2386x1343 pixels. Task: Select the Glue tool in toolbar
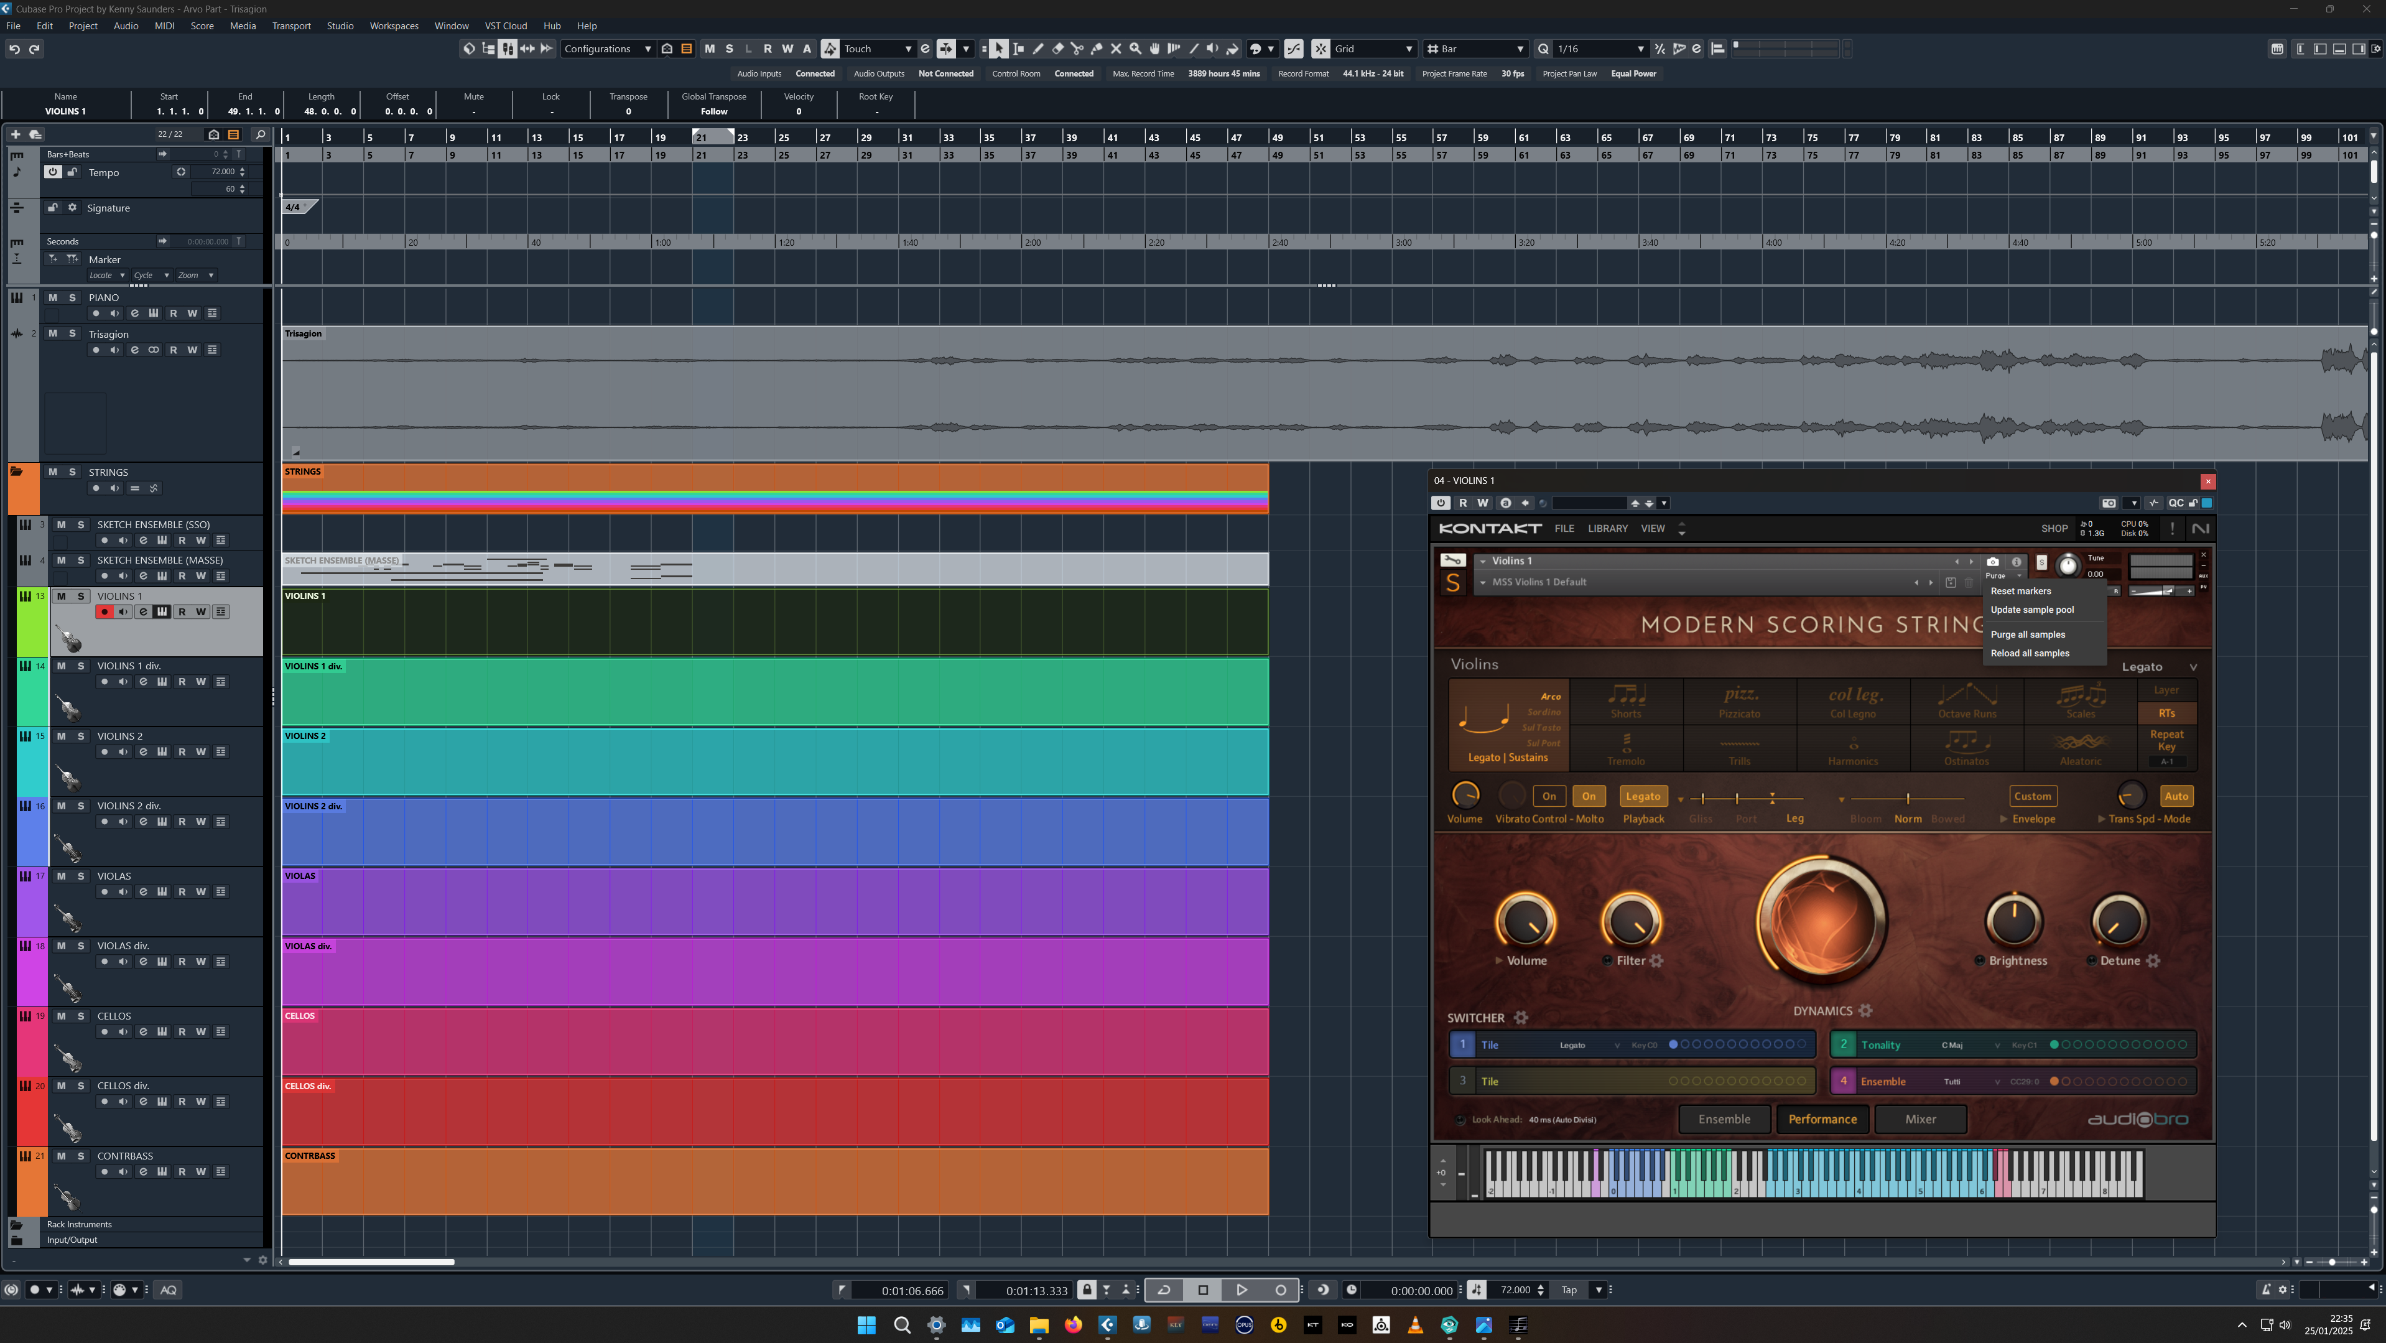tap(1097, 49)
